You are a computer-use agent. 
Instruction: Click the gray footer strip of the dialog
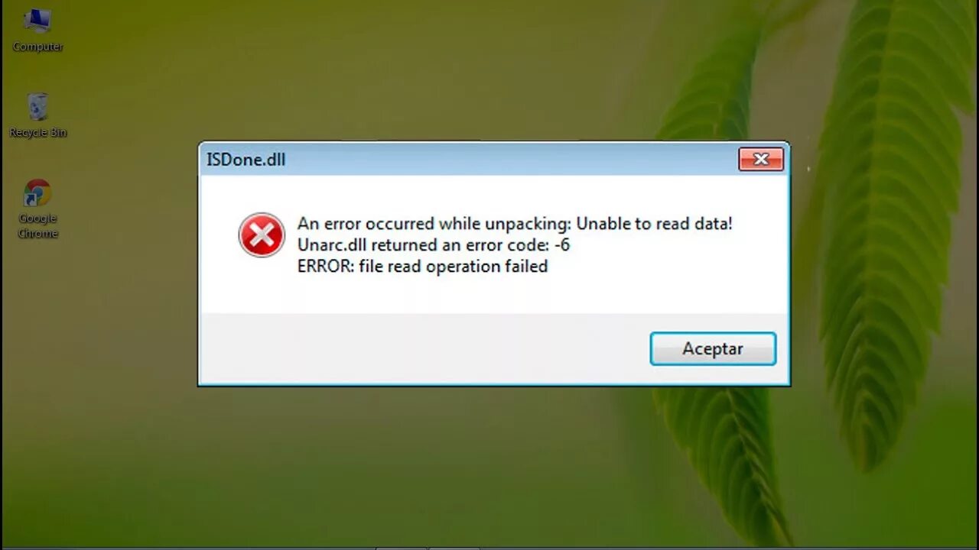point(421,348)
